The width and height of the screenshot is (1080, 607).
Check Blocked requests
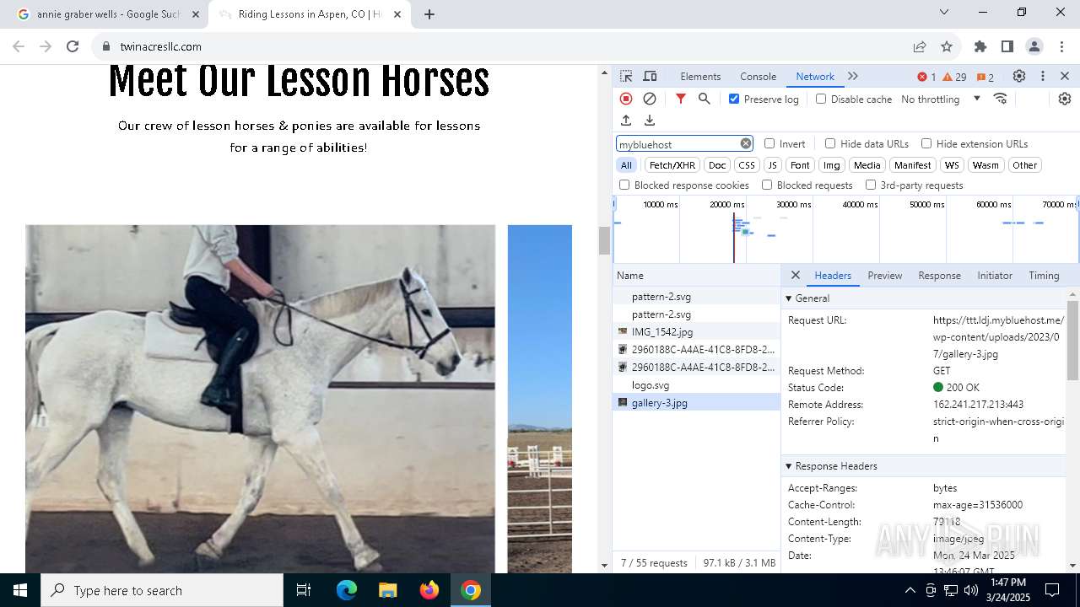click(x=767, y=185)
